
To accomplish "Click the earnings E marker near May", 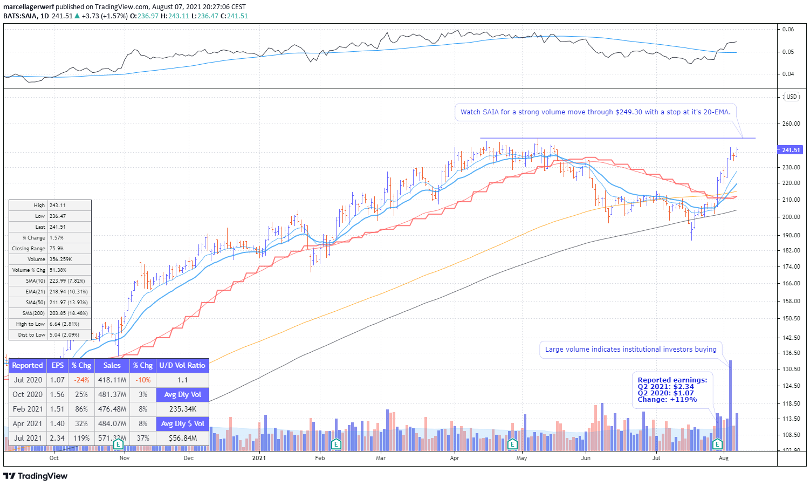I will (x=512, y=444).
